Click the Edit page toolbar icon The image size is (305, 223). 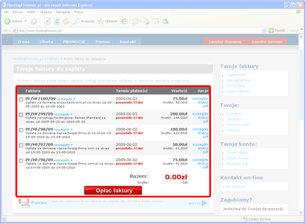(156, 21)
